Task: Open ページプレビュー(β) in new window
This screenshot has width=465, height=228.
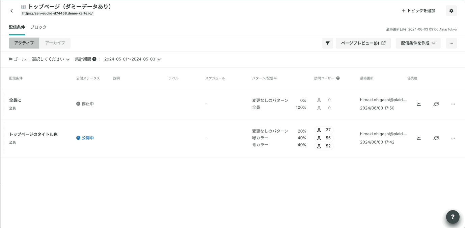Action: [363, 43]
